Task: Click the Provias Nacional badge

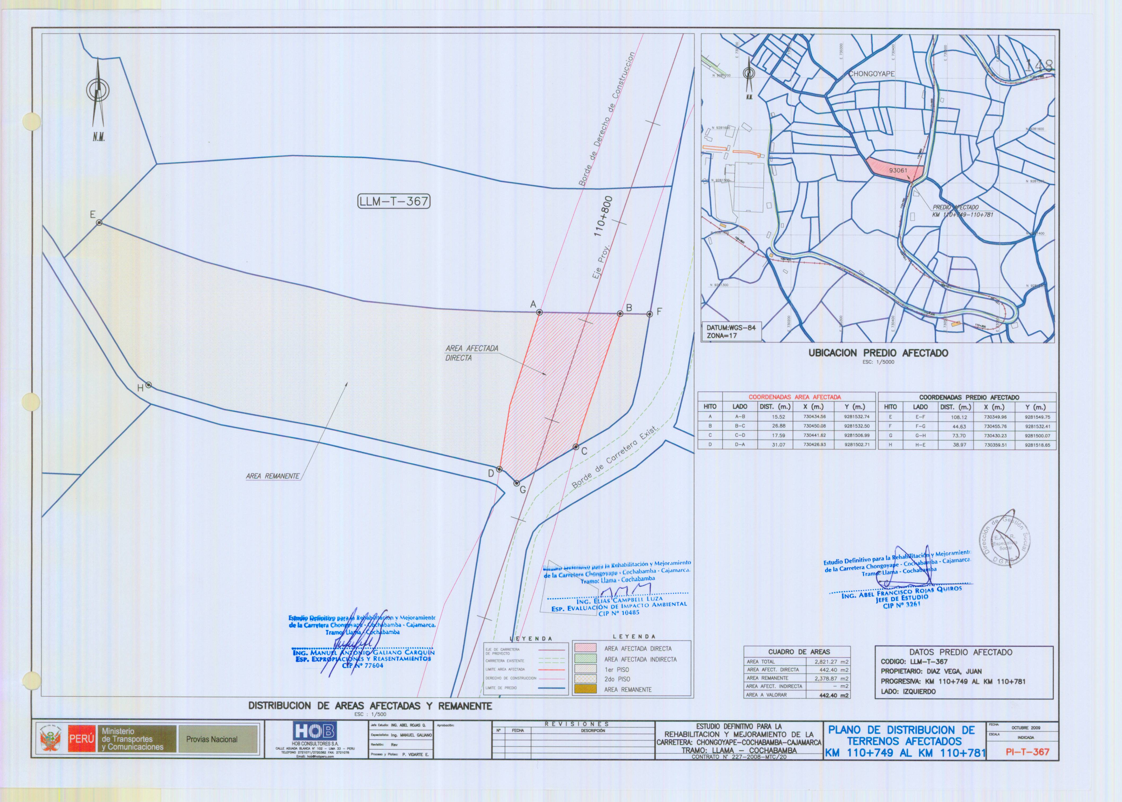Action: pyautogui.click(x=218, y=739)
